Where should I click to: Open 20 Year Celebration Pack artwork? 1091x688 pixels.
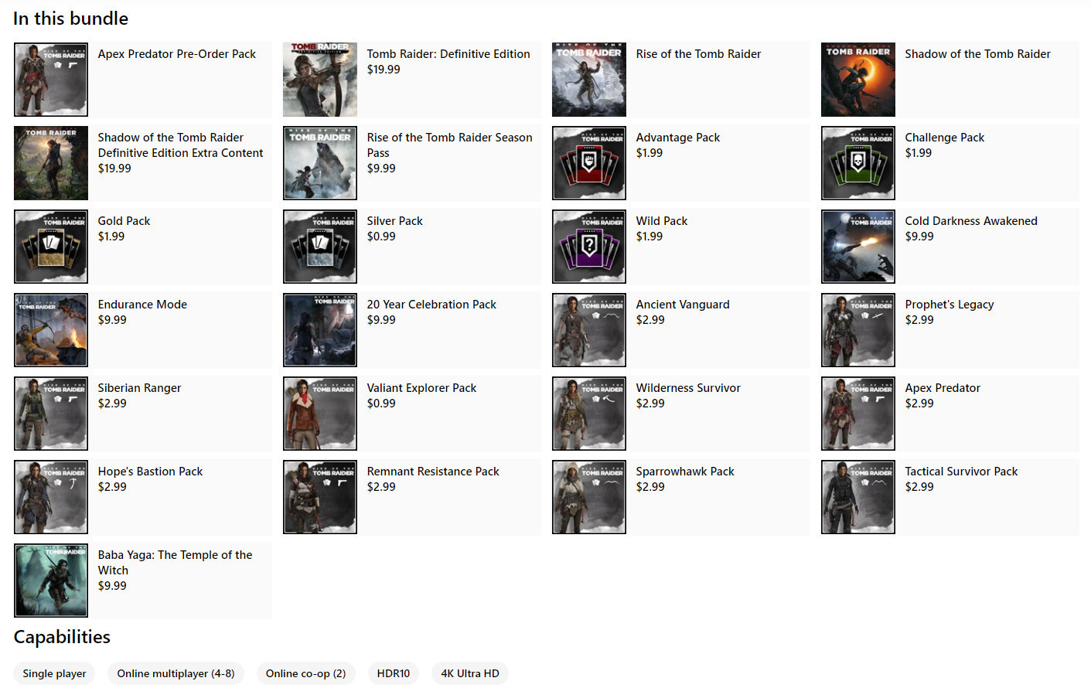320,330
